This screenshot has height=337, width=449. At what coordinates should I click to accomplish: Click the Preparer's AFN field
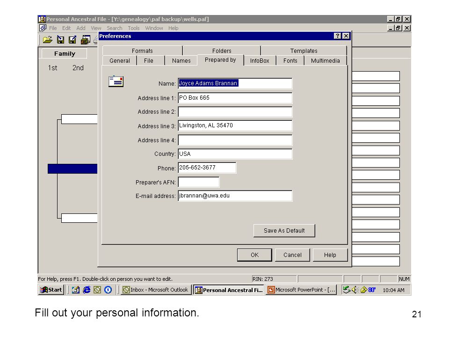(x=199, y=182)
